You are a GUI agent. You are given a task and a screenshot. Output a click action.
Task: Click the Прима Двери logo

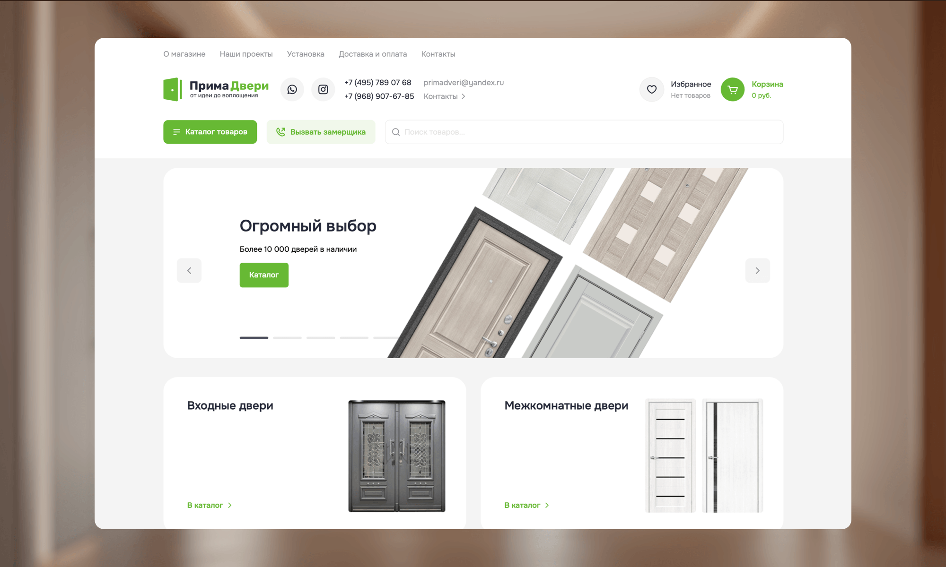[216, 89]
